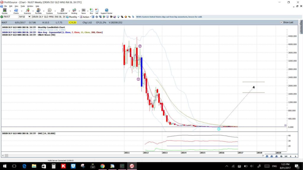Screen dimensions: 303x170
Task: Click the highlighted C:9.26 close value
Action: point(72,22)
